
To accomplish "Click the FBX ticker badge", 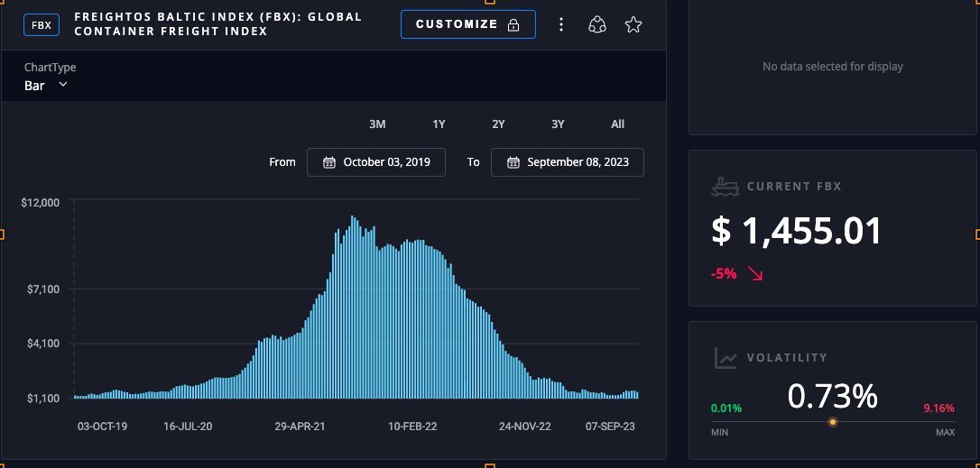I will click(x=42, y=25).
